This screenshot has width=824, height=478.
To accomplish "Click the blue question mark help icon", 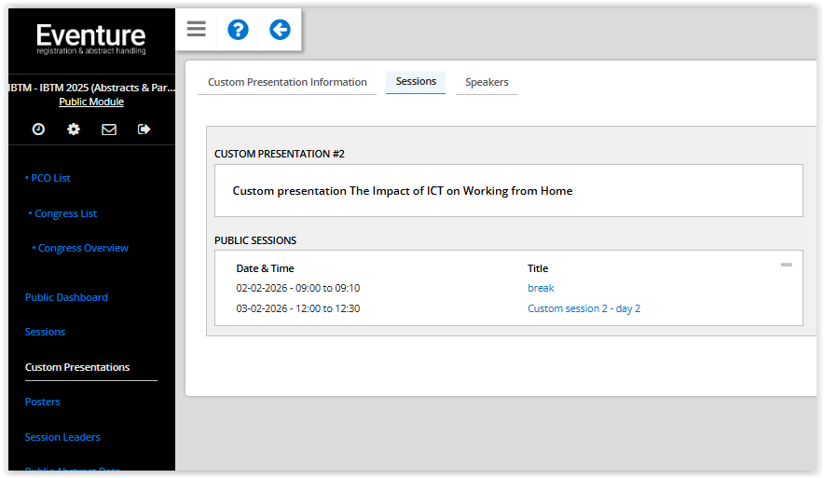I will [238, 30].
